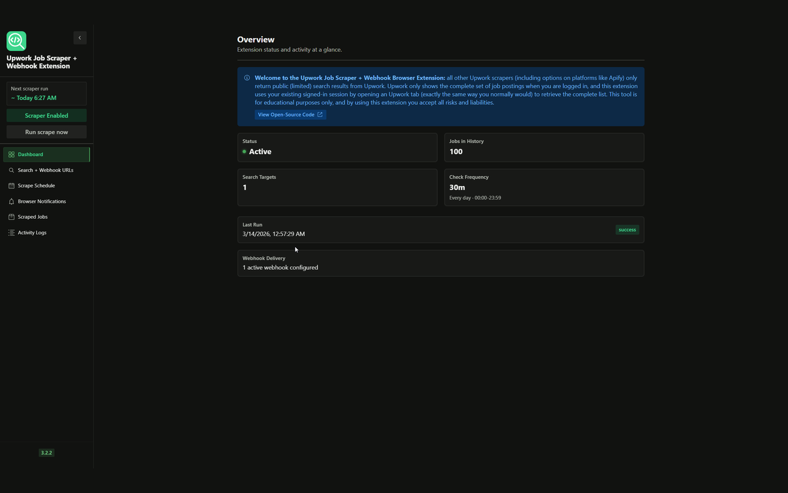Viewport: 788px width, 493px height.
Task: Click the info icon in welcome banner
Action: tap(247, 78)
